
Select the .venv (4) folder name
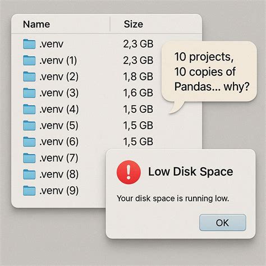coord(59,109)
